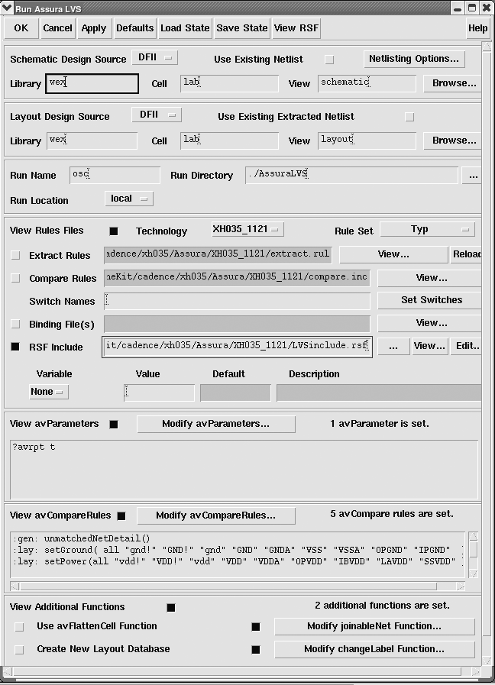
Task: Open Modify avParameters dialog
Action: 216,424
